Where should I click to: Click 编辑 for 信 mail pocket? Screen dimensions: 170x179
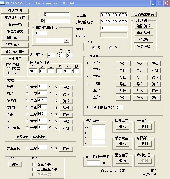point(66,122)
